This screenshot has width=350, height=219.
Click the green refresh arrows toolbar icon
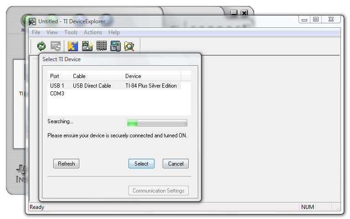[x=41, y=46]
